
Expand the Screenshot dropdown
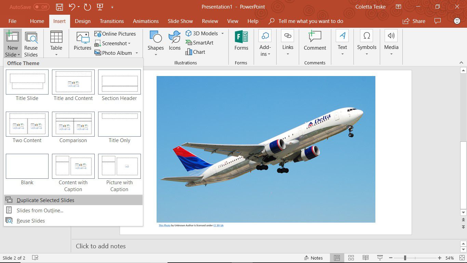click(x=129, y=43)
